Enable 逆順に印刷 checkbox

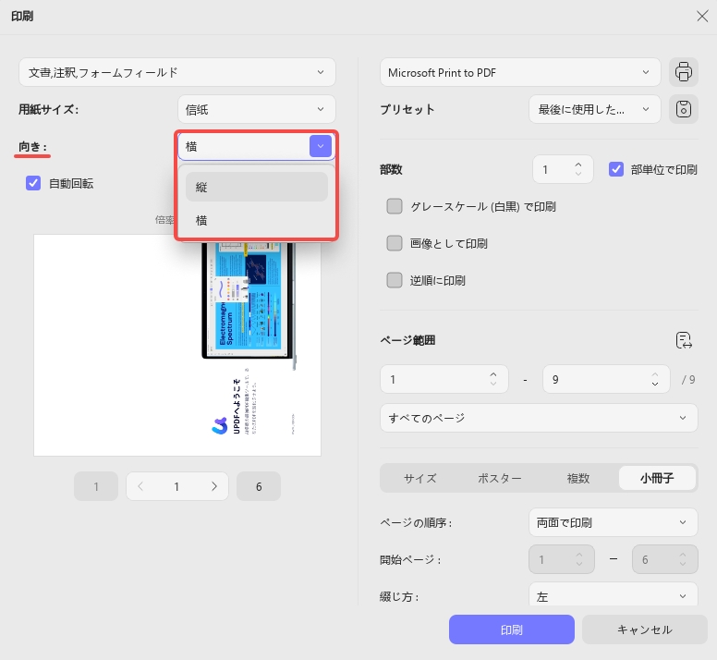pyautogui.click(x=395, y=280)
